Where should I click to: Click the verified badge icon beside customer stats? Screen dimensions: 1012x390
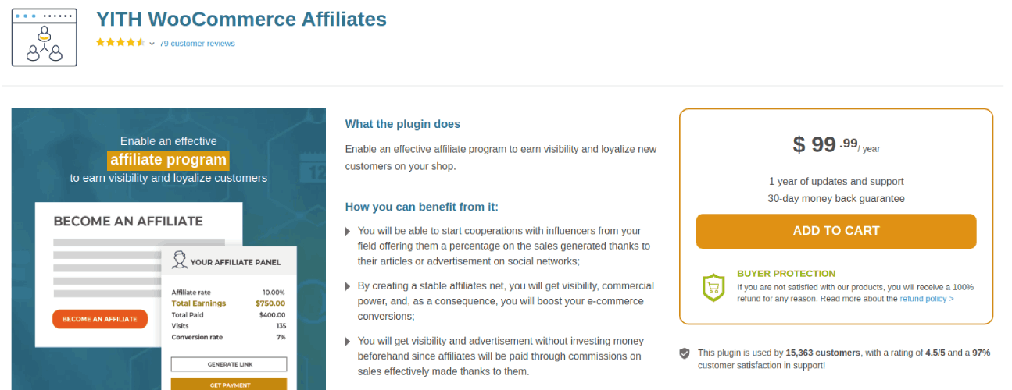pyautogui.click(x=685, y=353)
